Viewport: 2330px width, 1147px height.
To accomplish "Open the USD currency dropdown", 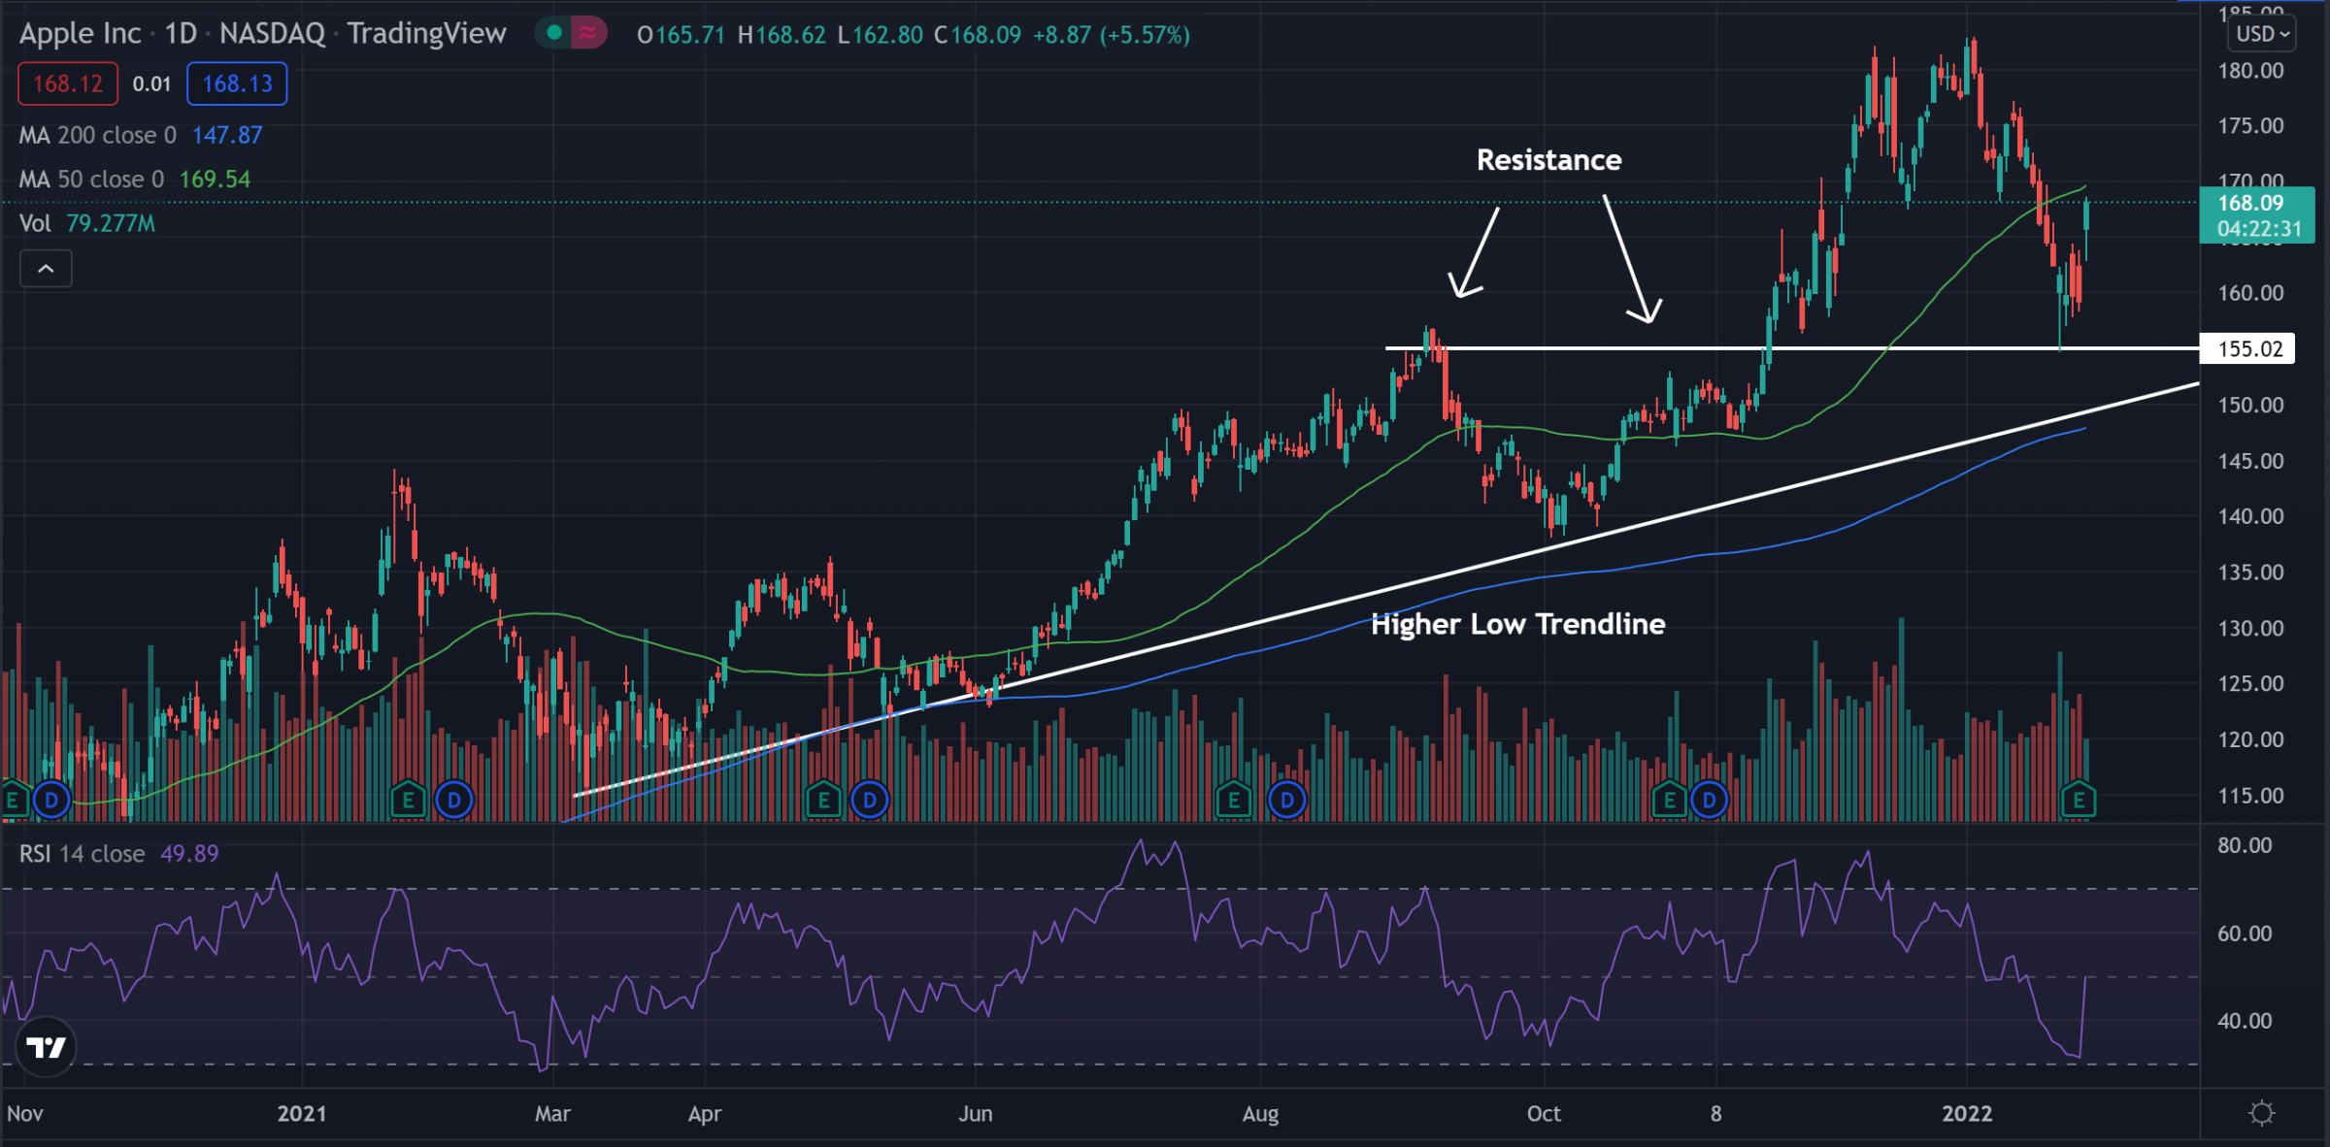I will pyautogui.click(x=2262, y=34).
